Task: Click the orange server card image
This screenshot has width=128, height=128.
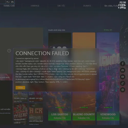Action: 84,40
